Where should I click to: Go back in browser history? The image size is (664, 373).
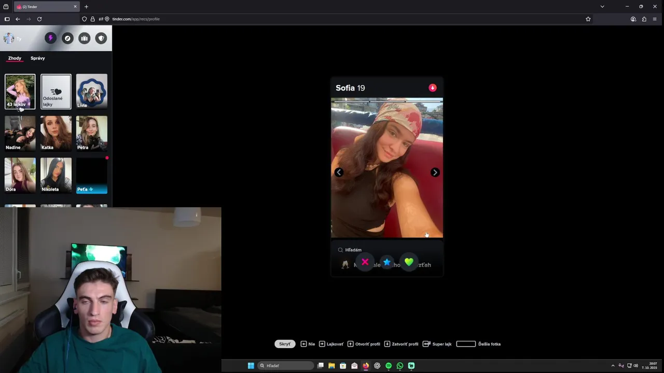[x=18, y=19]
